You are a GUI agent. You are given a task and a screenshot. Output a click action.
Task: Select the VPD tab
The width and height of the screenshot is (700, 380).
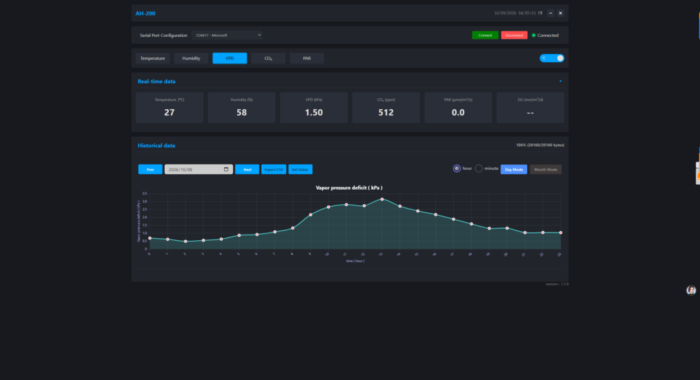[x=230, y=59]
